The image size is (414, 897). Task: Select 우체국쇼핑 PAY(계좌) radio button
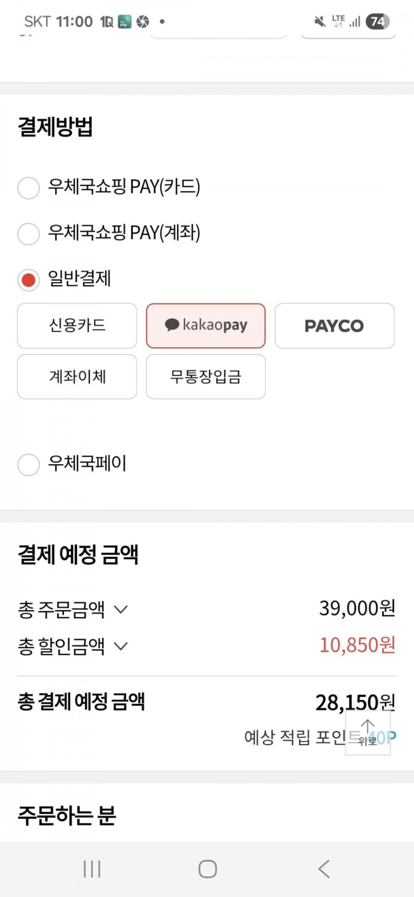pos(29,234)
